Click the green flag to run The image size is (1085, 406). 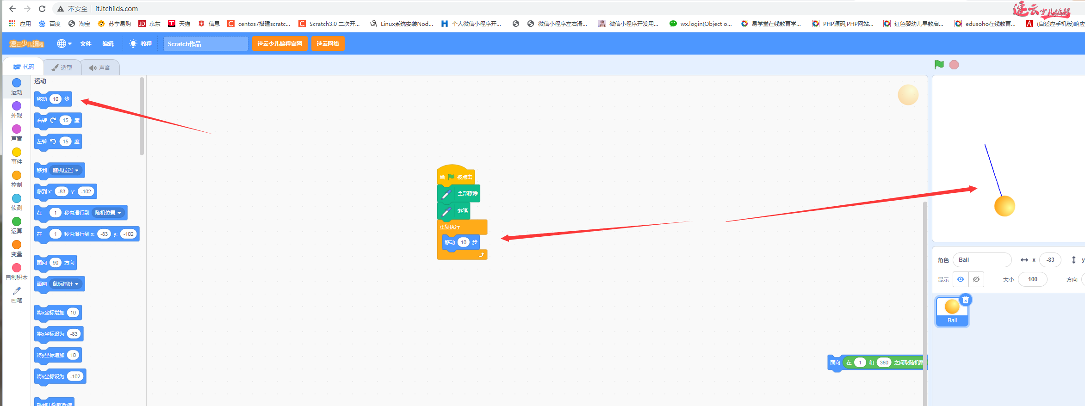[x=939, y=65]
